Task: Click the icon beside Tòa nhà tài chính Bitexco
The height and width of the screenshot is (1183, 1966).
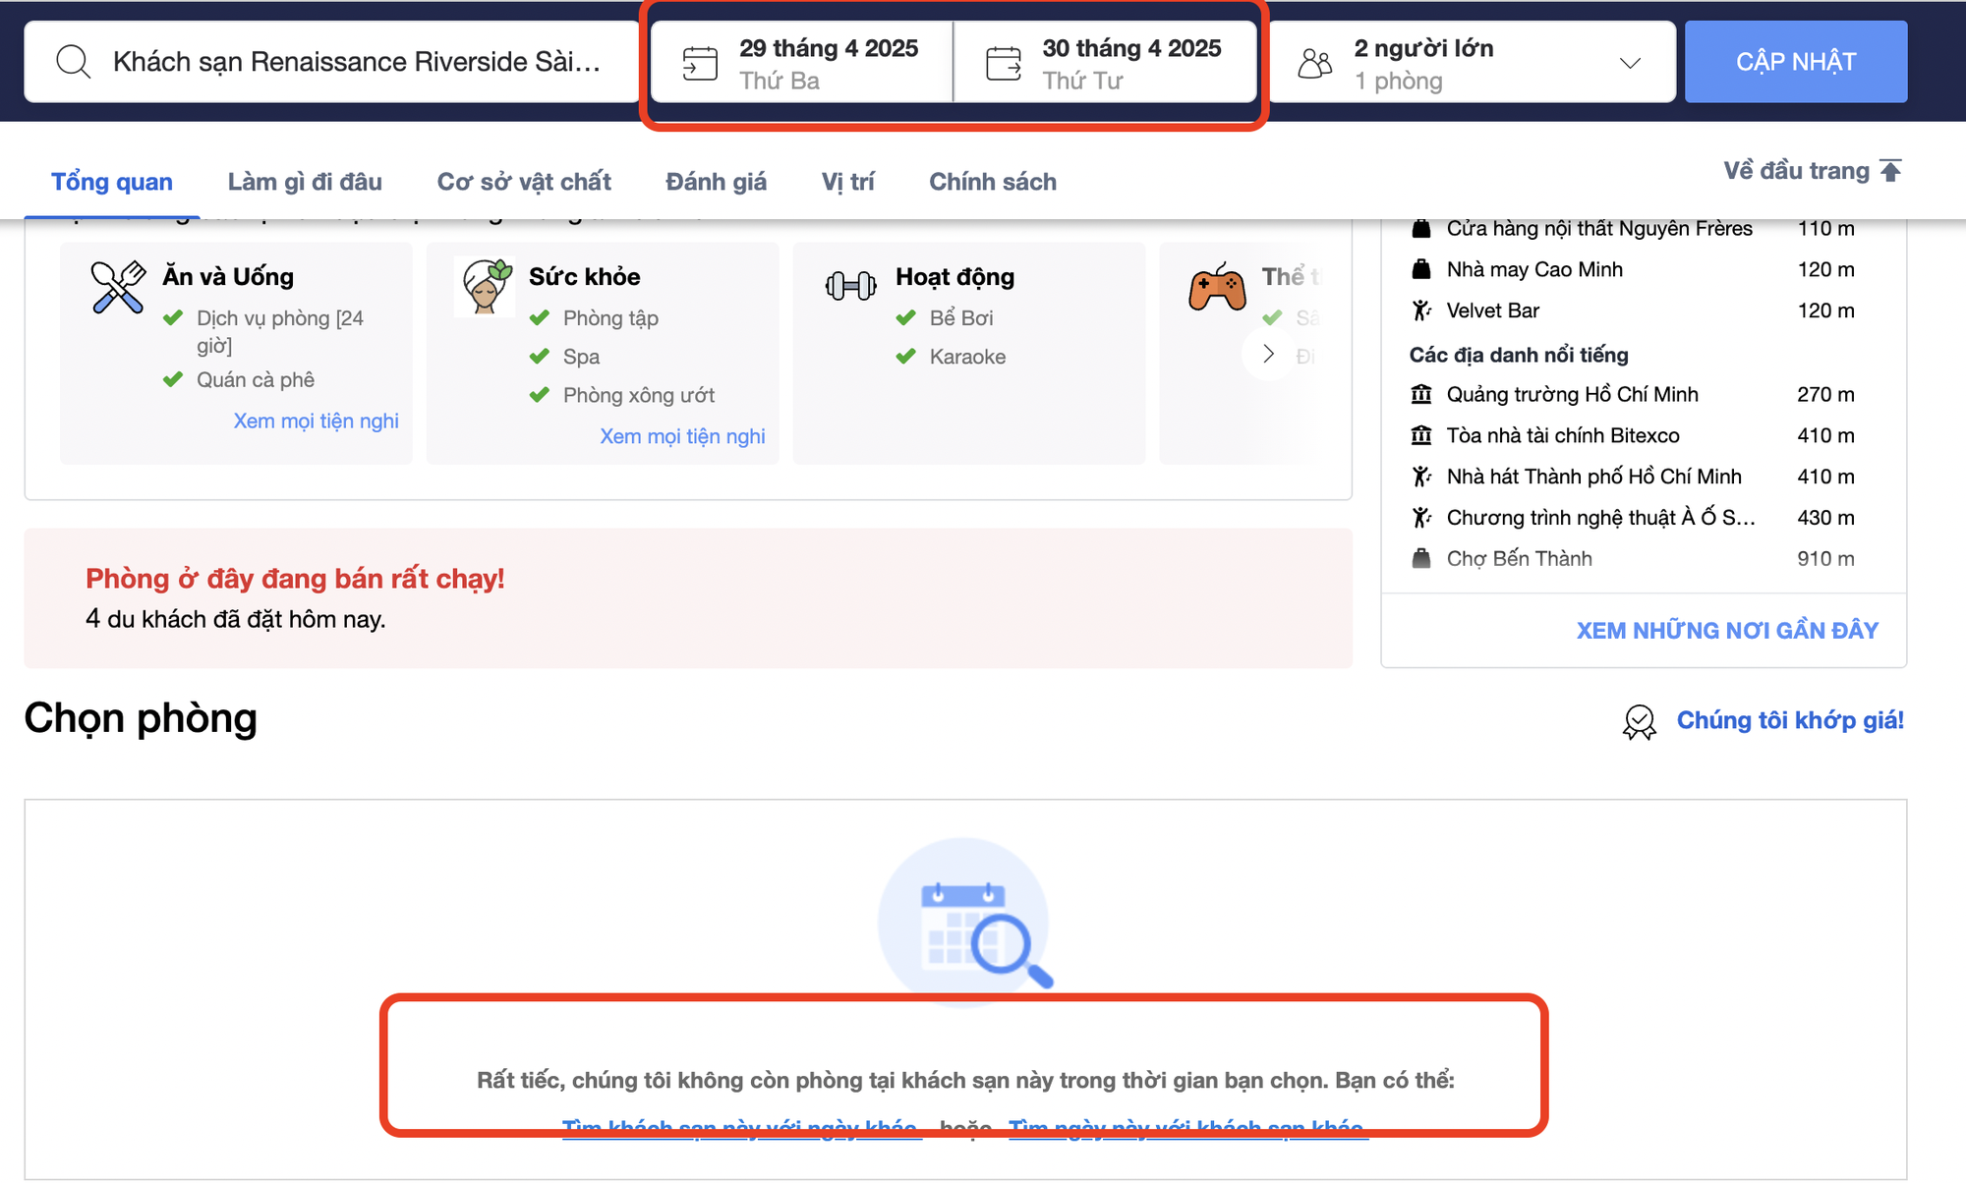Action: pos(1421,435)
